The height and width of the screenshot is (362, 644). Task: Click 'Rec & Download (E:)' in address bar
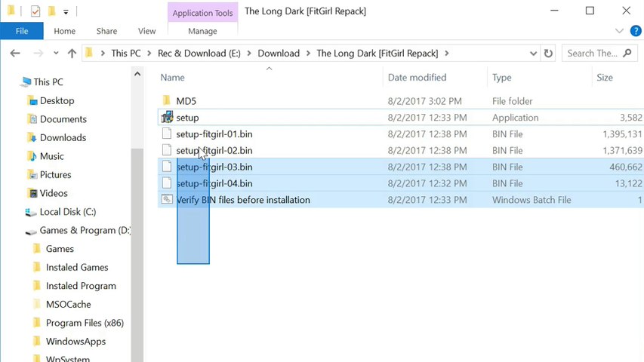199,54
